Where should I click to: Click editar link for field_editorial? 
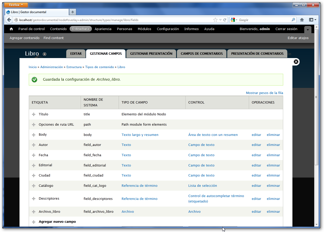click(256, 165)
